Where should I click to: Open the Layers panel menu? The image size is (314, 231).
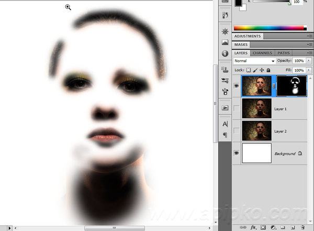(310, 53)
